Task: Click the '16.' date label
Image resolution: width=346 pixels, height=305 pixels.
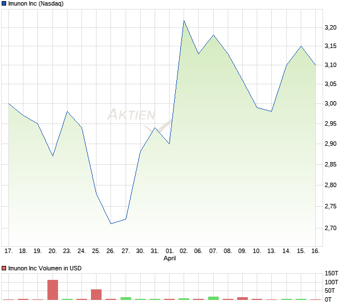Action: tap(315, 251)
